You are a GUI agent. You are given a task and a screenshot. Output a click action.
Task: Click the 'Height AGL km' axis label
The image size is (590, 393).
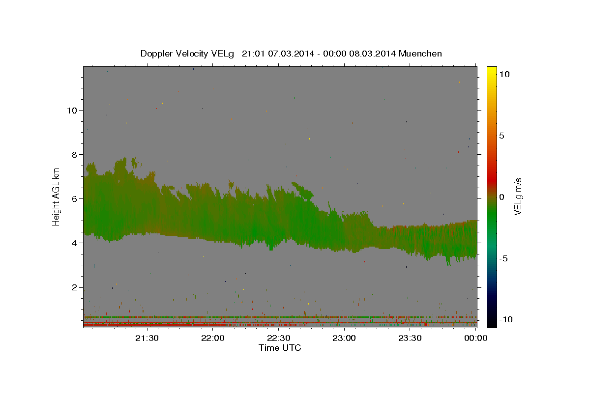[x=57, y=197]
